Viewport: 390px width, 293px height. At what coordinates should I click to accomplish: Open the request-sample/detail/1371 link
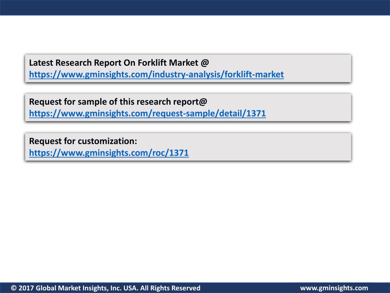[147, 114]
